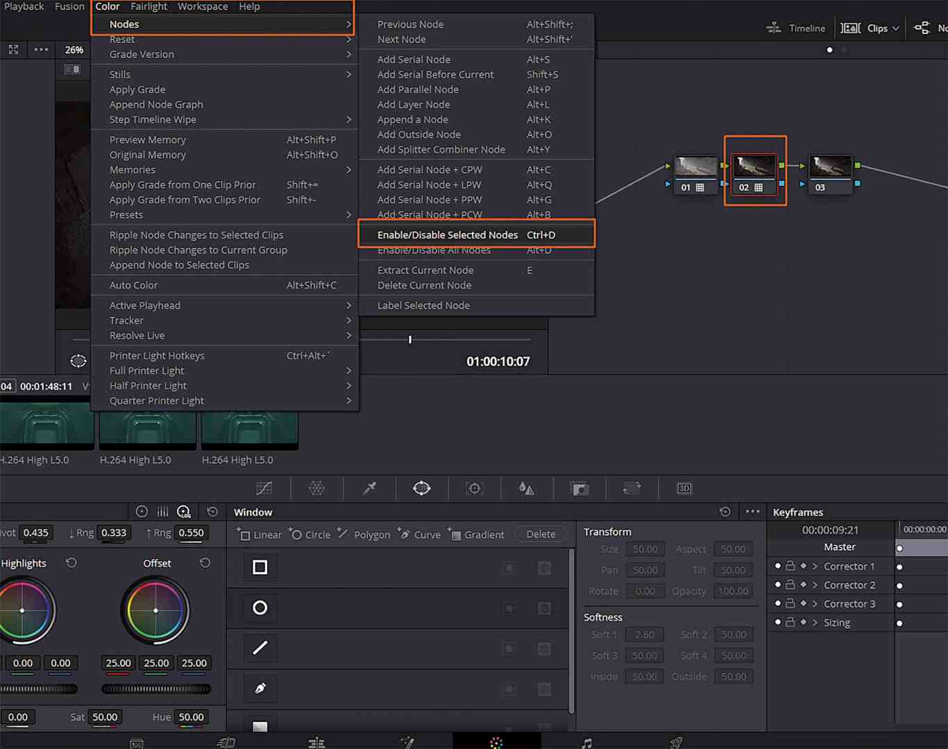Add a Curve window

coord(419,535)
